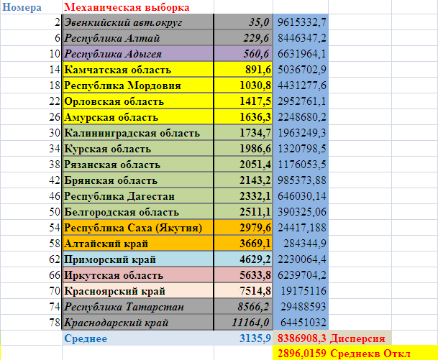438x360 pixels.
Task: Click the 'Курская область' cell
Action: pyautogui.click(x=138, y=149)
